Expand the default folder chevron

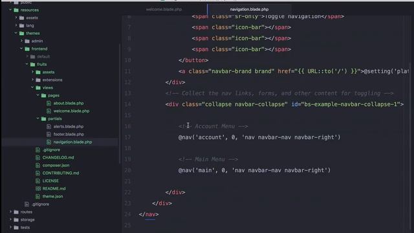27,56
